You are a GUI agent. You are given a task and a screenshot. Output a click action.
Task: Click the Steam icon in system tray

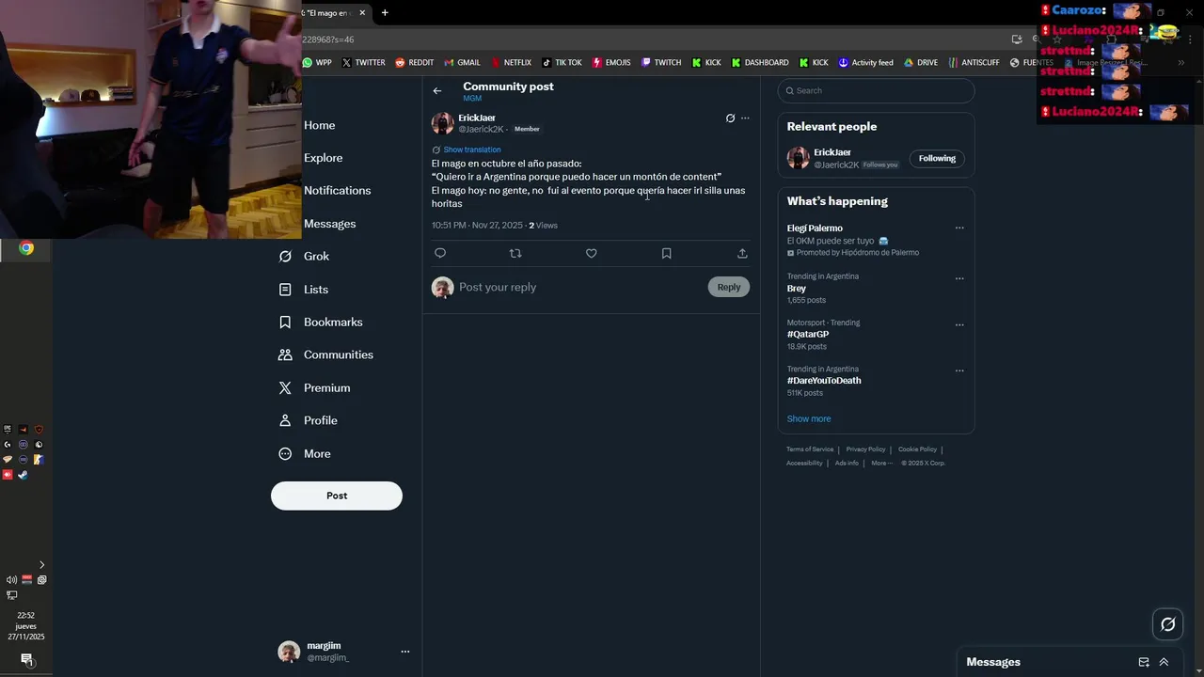tap(23, 475)
